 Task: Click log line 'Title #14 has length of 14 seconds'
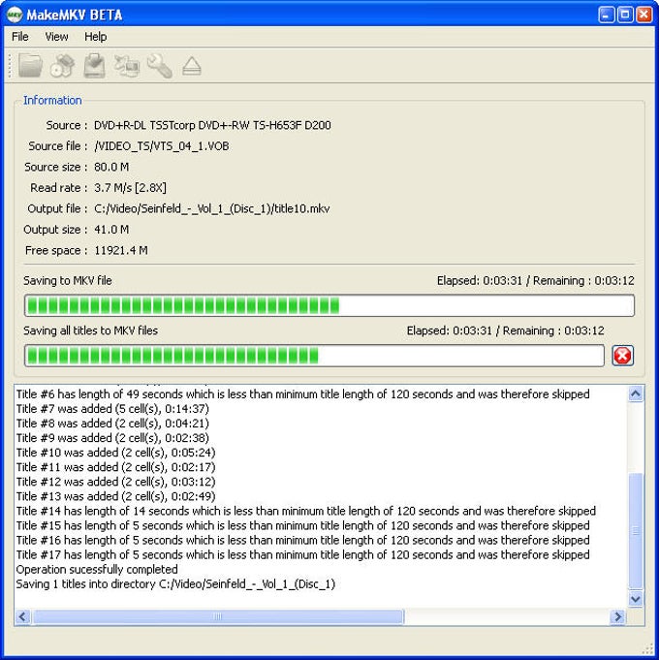click(306, 511)
